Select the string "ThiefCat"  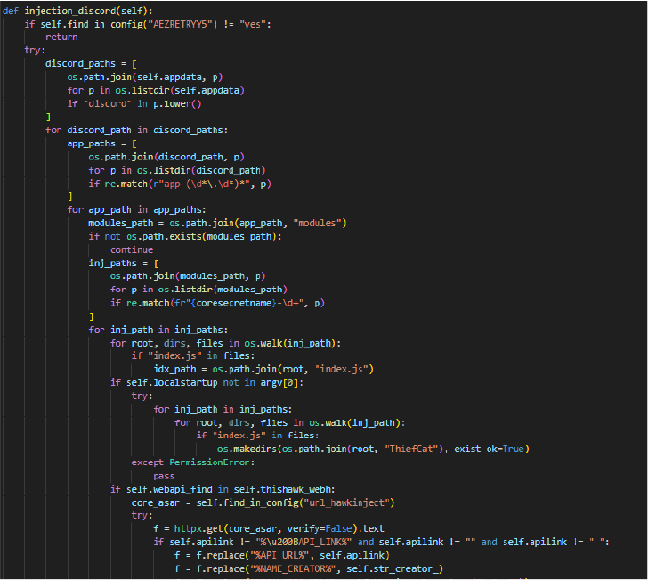tap(411, 449)
